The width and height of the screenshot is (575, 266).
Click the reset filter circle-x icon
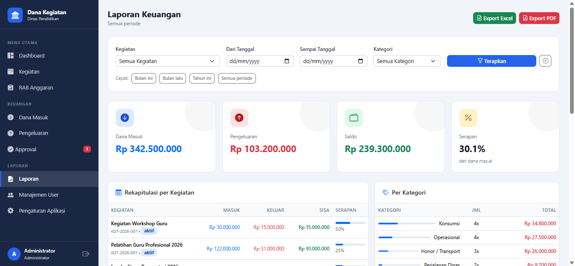click(x=546, y=61)
